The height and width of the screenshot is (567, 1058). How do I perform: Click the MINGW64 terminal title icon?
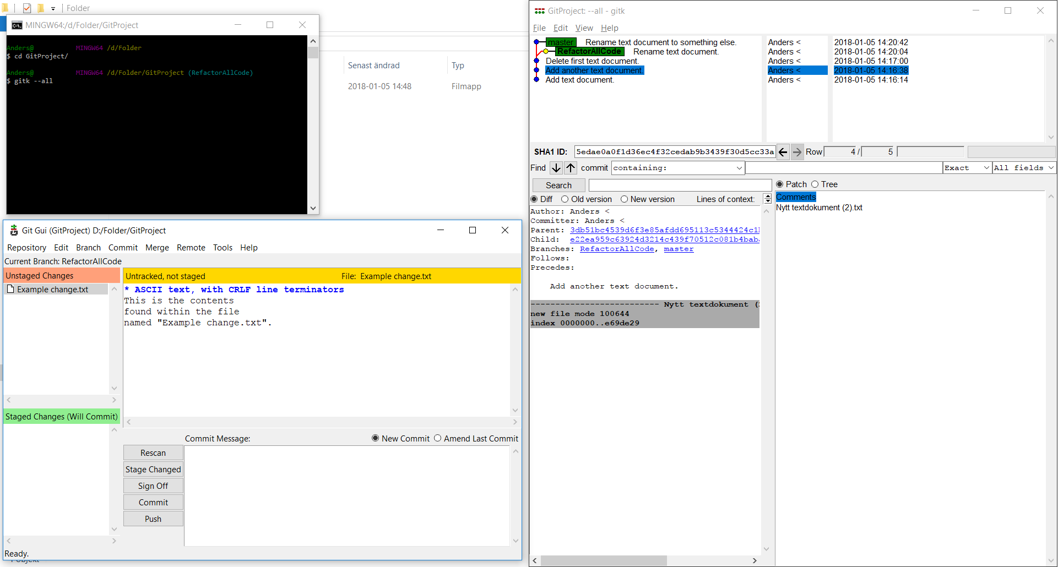tap(17, 25)
